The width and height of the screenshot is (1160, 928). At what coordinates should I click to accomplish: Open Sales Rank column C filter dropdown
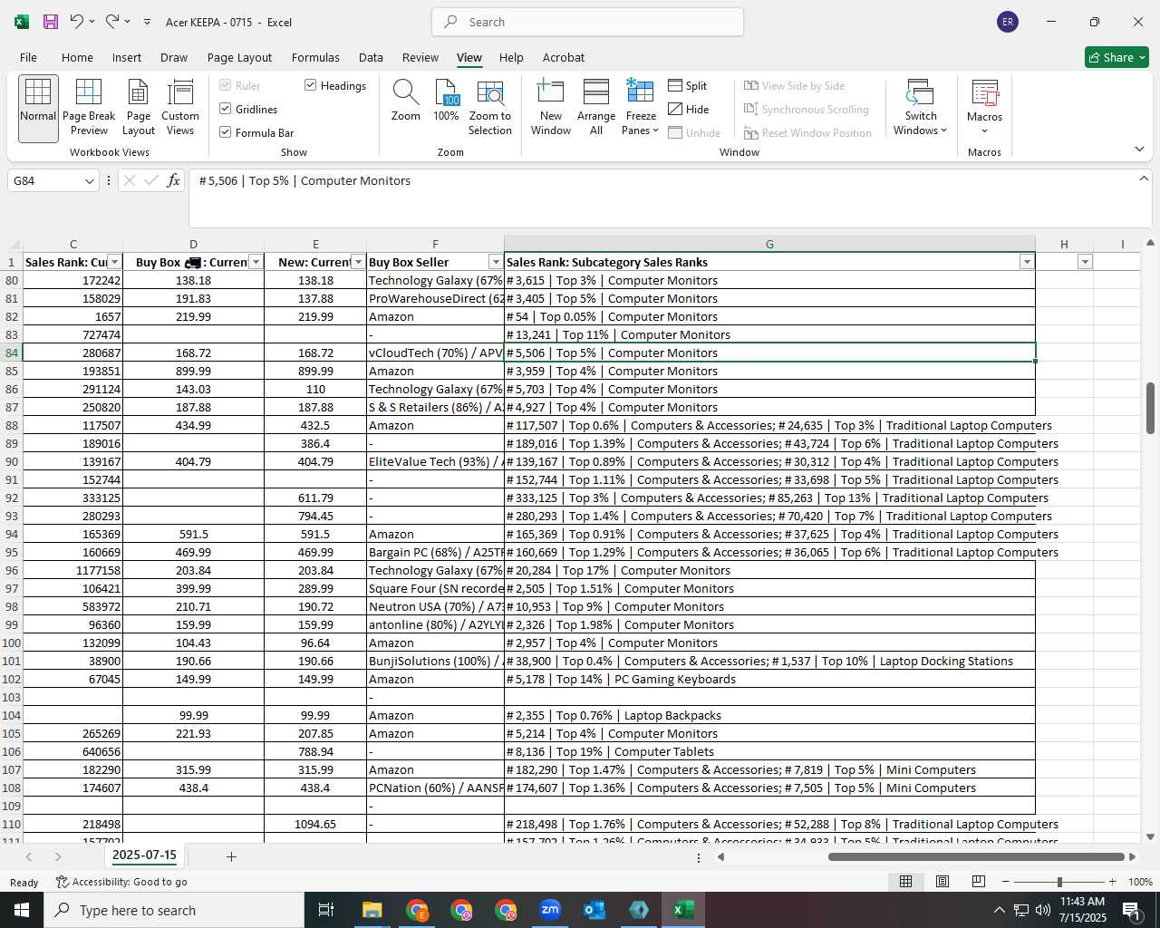tap(114, 262)
